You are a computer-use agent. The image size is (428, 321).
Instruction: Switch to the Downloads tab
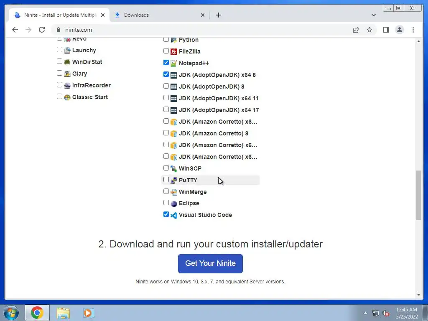click(160, 15)
